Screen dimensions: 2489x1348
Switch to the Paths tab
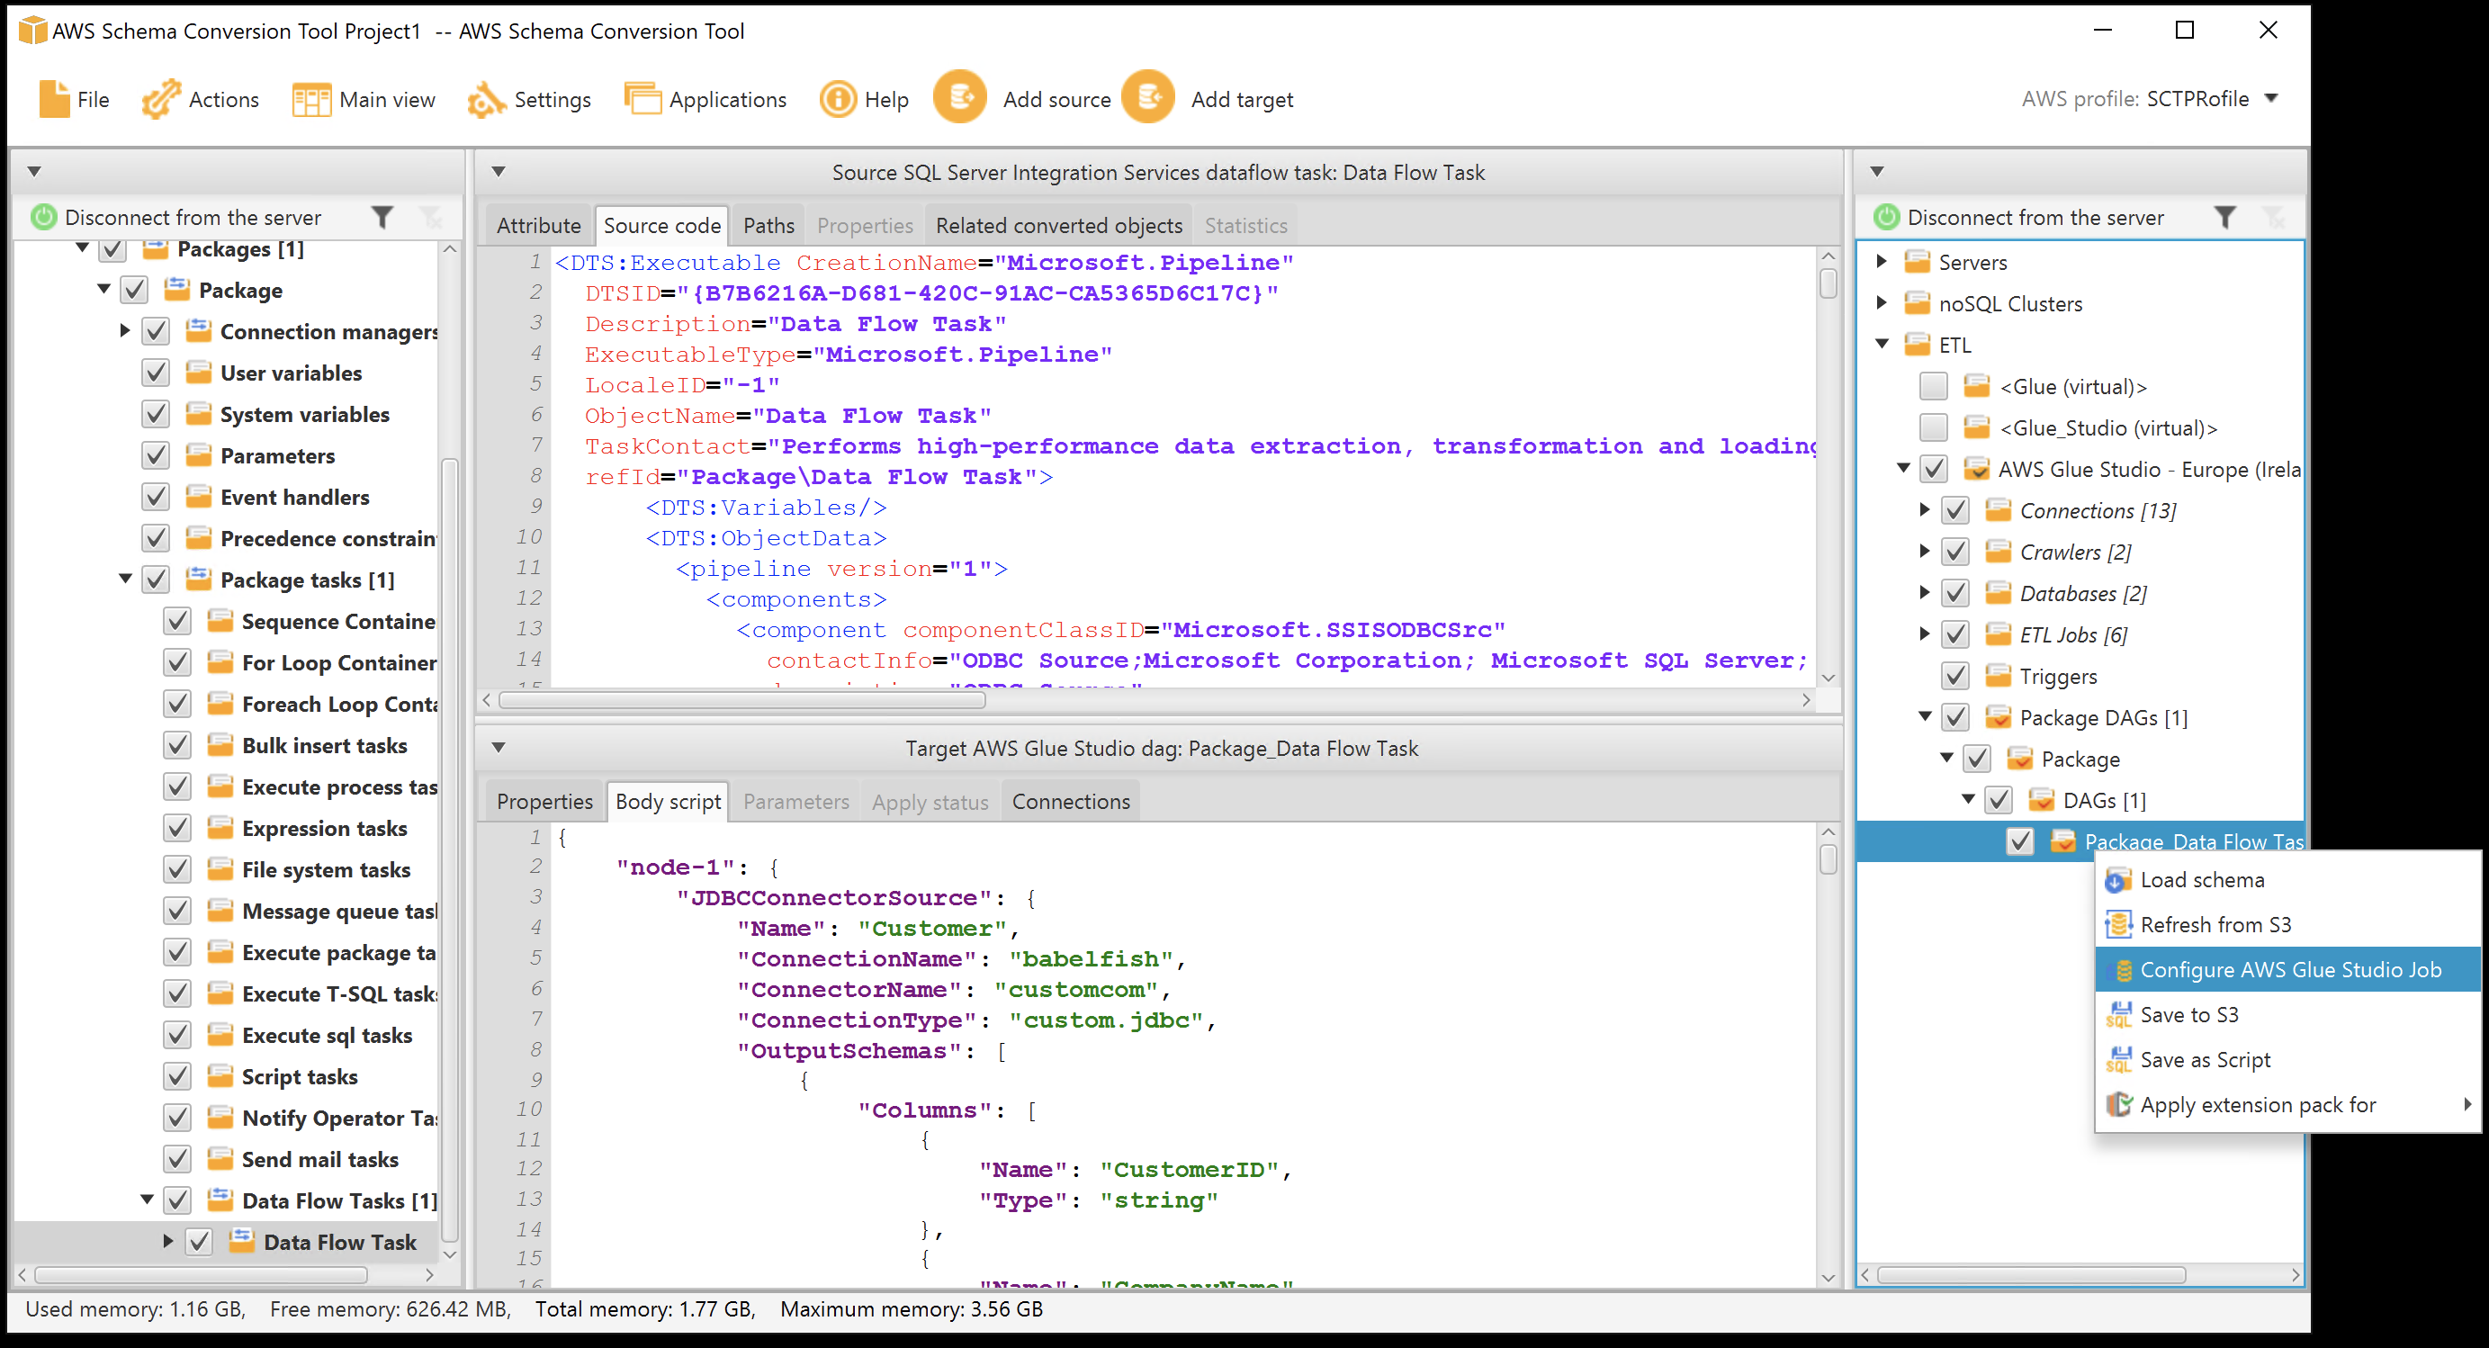point(768,224)
